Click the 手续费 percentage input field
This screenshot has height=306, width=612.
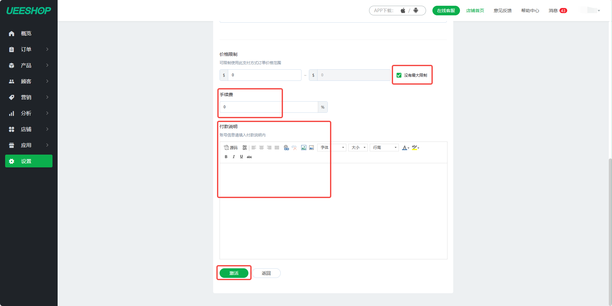click(x=269, y=107)
